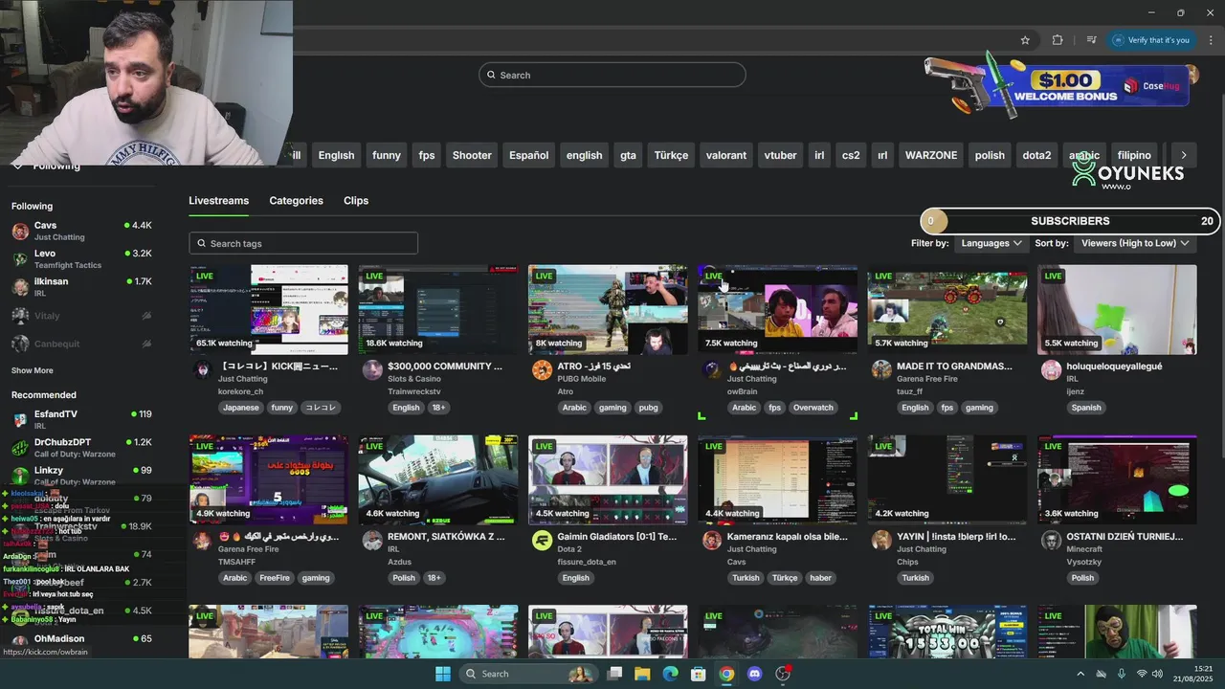Screen dimensions: 1225x689
Task: Filter by the Shooter tag chip
Action: click(472, 155)
